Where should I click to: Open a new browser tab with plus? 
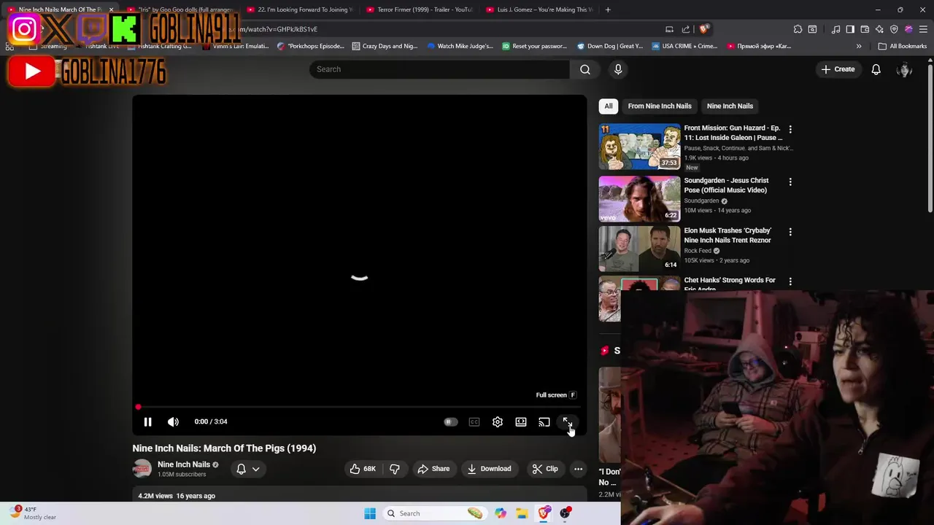point(608,9)
